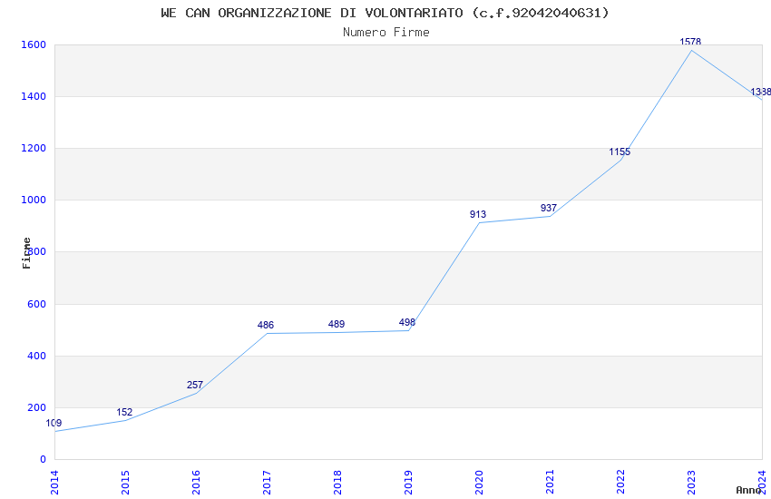Click y-axis tick label 1600
The height and width of the screenshot is (499, 771).
point(34,44)
